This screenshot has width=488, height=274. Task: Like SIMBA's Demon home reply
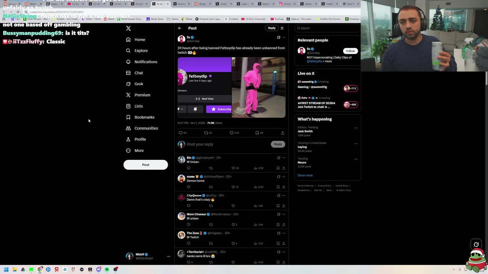pyautogui.click(x=233, y=187)
